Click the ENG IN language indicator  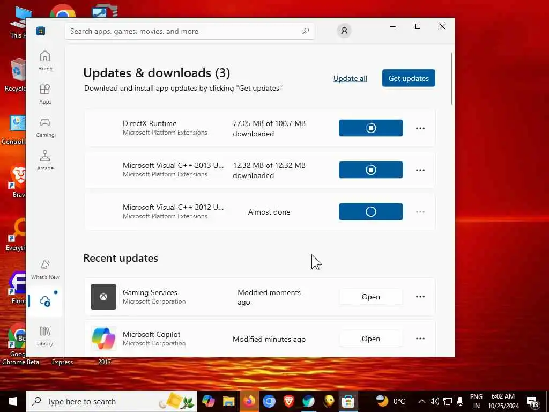[x=476, y=401]
